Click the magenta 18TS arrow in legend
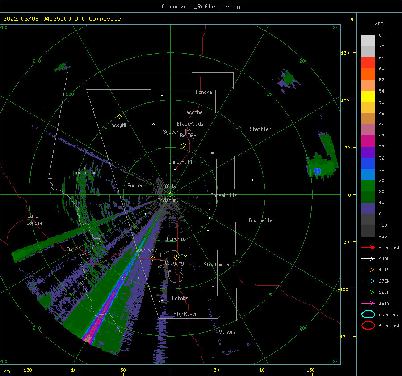This screenshot has width=402, height=376. 368,304
